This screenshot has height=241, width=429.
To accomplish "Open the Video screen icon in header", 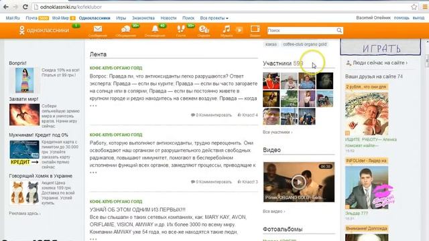I will point(255,29).
